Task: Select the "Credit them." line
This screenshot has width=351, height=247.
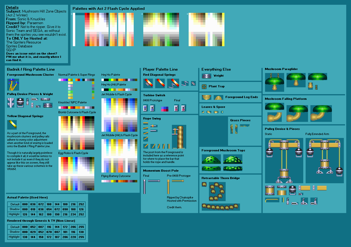Action: (x=174, y=207)
